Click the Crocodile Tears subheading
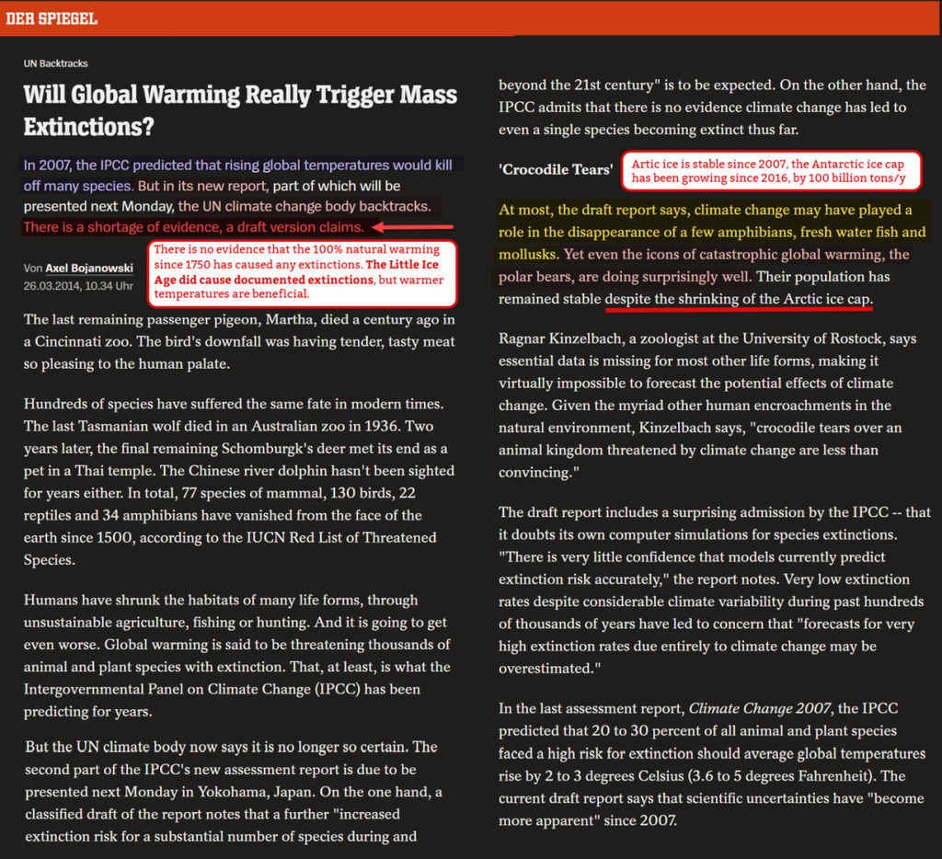This screenshot has height=859, width=942. pos(556,170)
